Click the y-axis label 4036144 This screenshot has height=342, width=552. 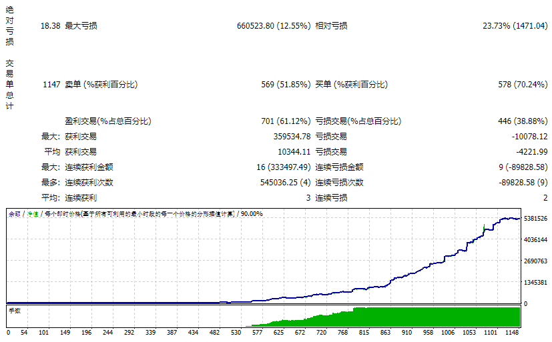pyautogui.click(x=535, y=240)
